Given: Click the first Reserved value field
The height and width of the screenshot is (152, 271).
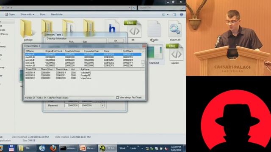Looking at the screenshot, I should click(x=72, y=105).
